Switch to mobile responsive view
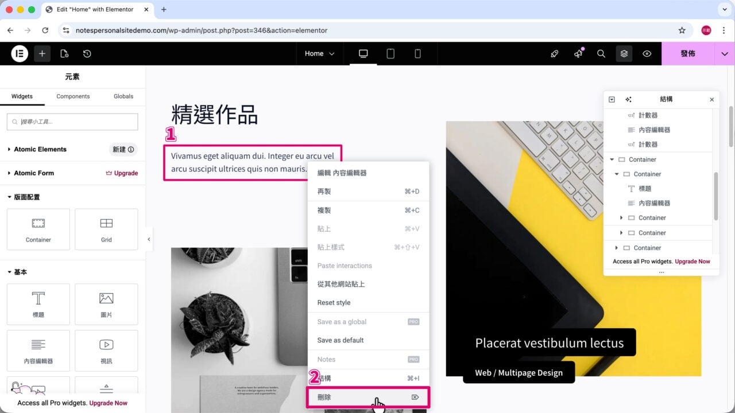Image resolution: width=735 pixels, height=413 pixels. pyautogui.click(x=417, y=53)
